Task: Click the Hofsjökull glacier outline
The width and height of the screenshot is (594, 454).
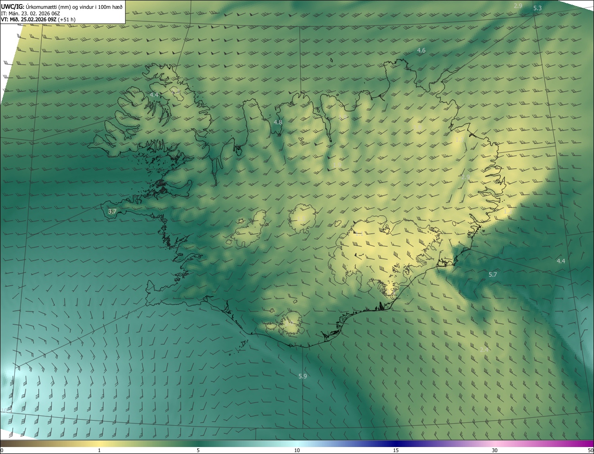Action: click(303, 218)
